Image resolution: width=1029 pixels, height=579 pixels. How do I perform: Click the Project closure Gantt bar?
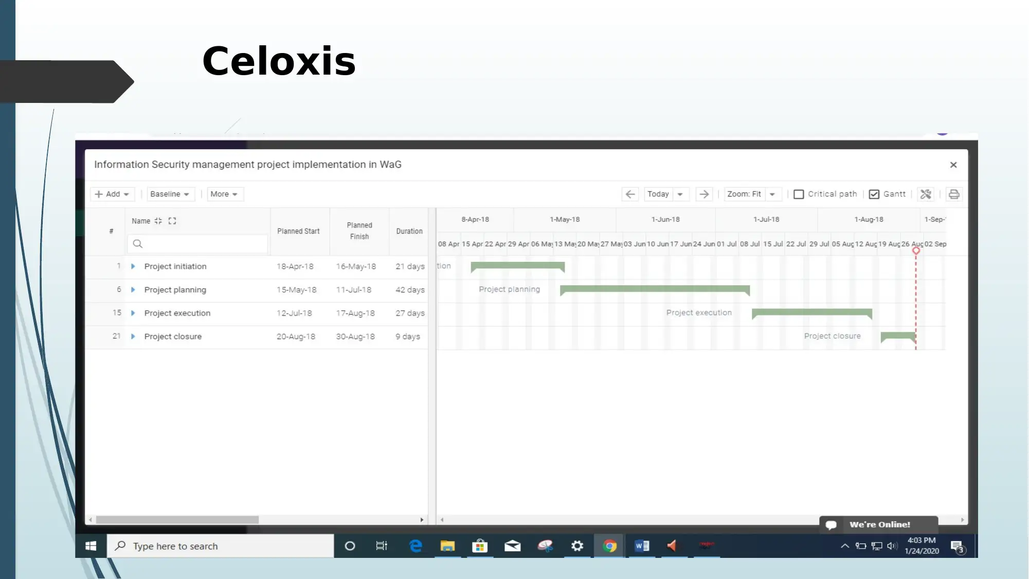[x=898, y=337]
